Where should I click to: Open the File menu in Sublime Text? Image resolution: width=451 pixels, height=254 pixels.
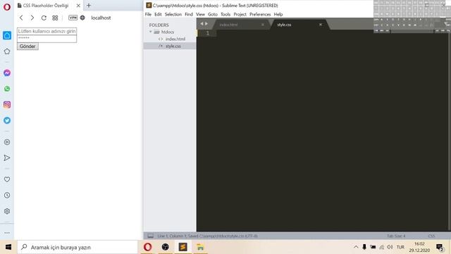coord(148,14)
